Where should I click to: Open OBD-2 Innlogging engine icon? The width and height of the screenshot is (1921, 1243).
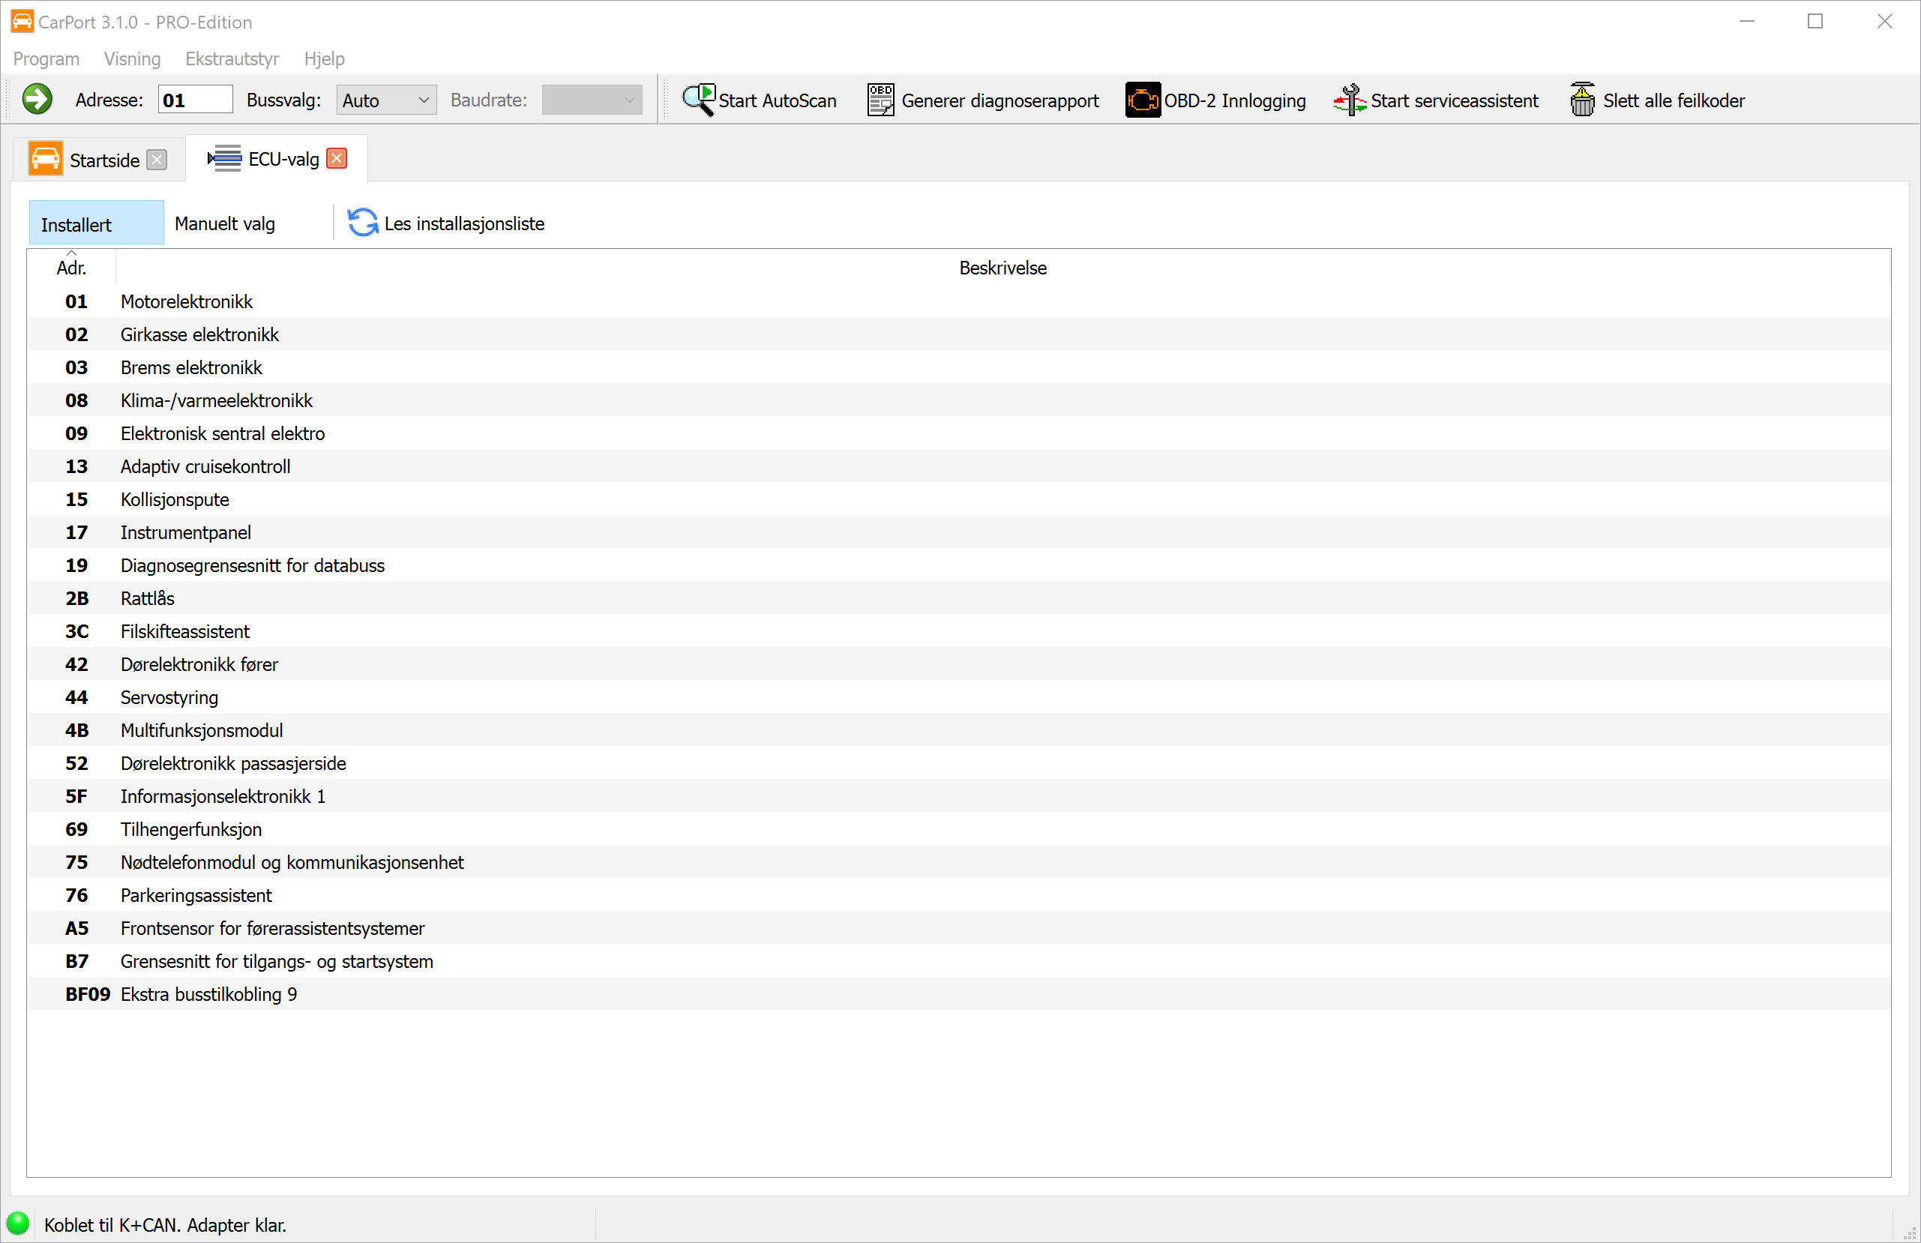coord(1142,99)
